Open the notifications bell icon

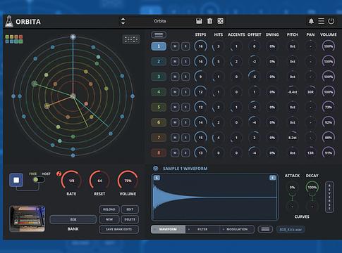[x=311, y=21]
